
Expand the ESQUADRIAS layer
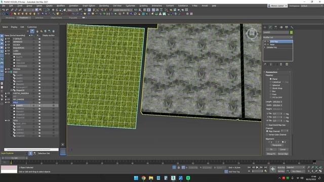6,48
